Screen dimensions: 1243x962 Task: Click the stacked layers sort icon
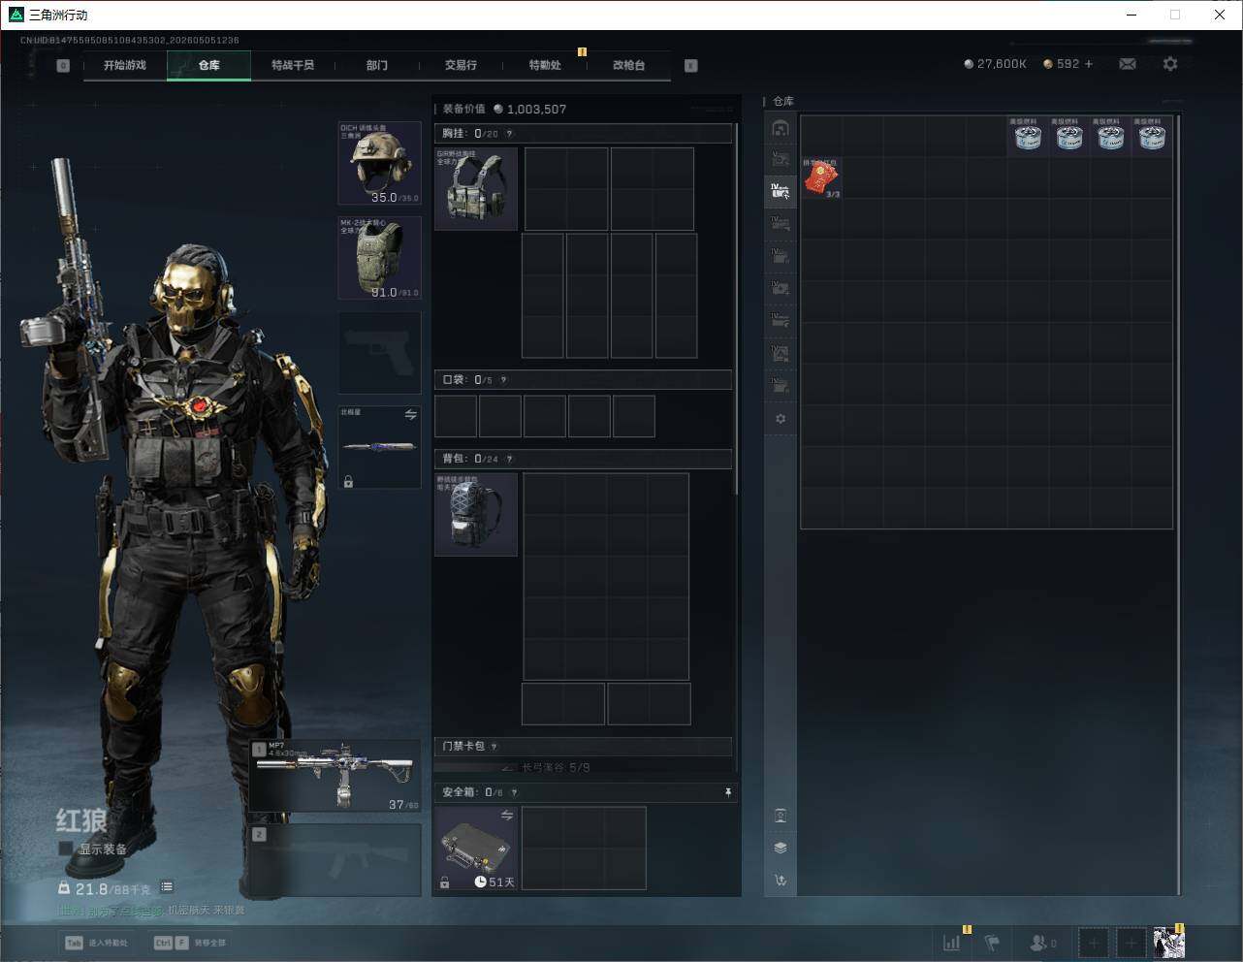tap(781, 848)
